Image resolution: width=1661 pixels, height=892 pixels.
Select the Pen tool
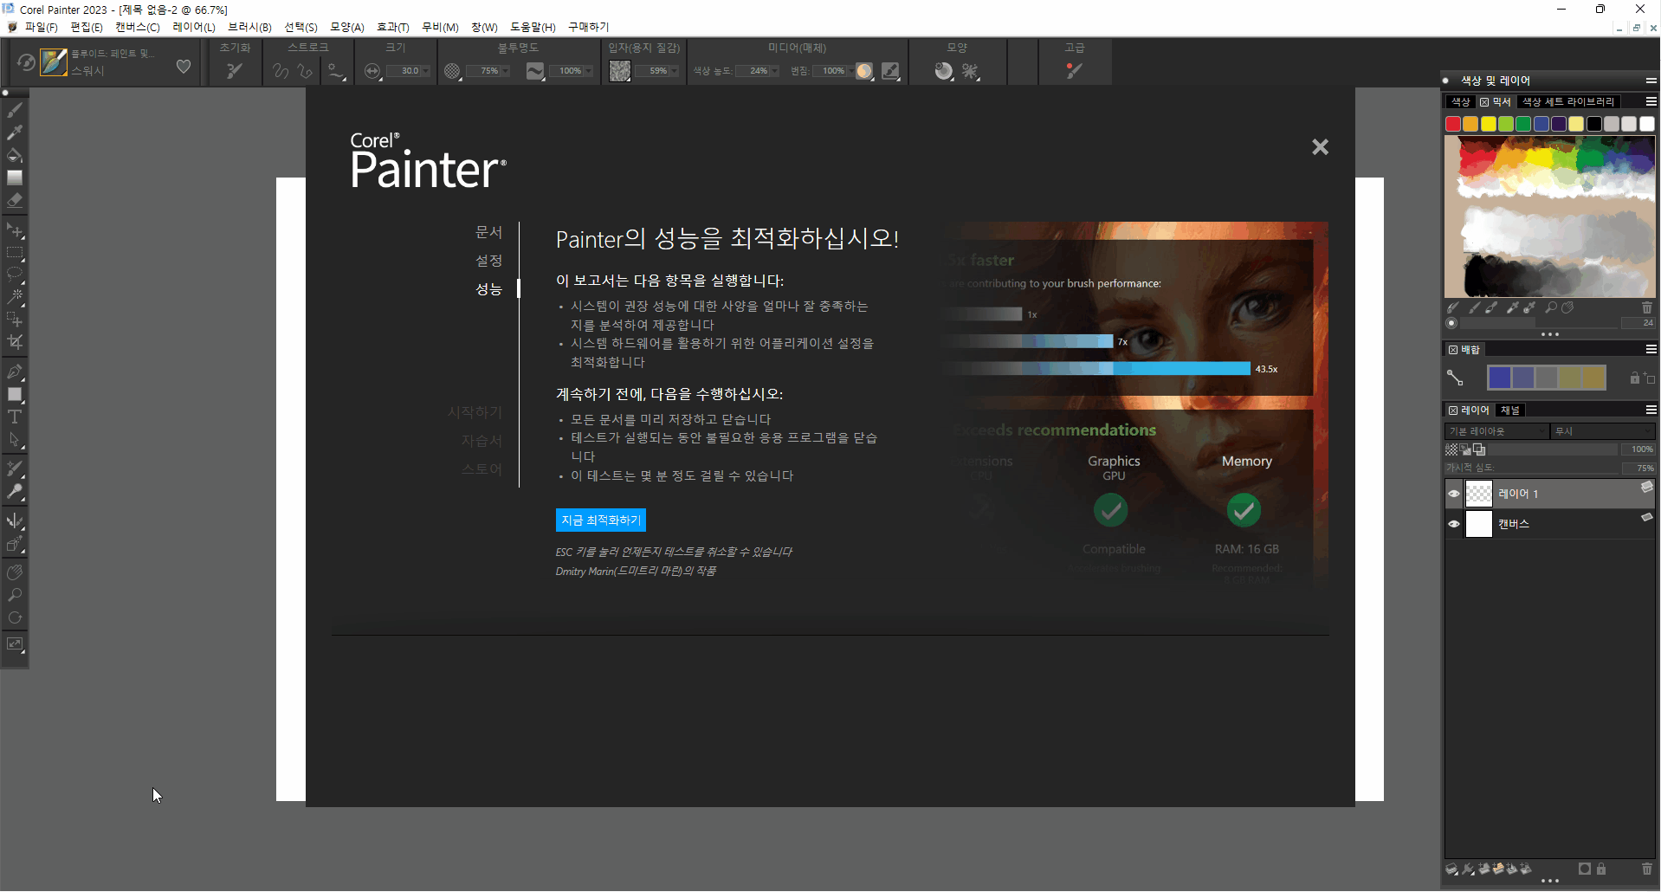tap(15, 372)
